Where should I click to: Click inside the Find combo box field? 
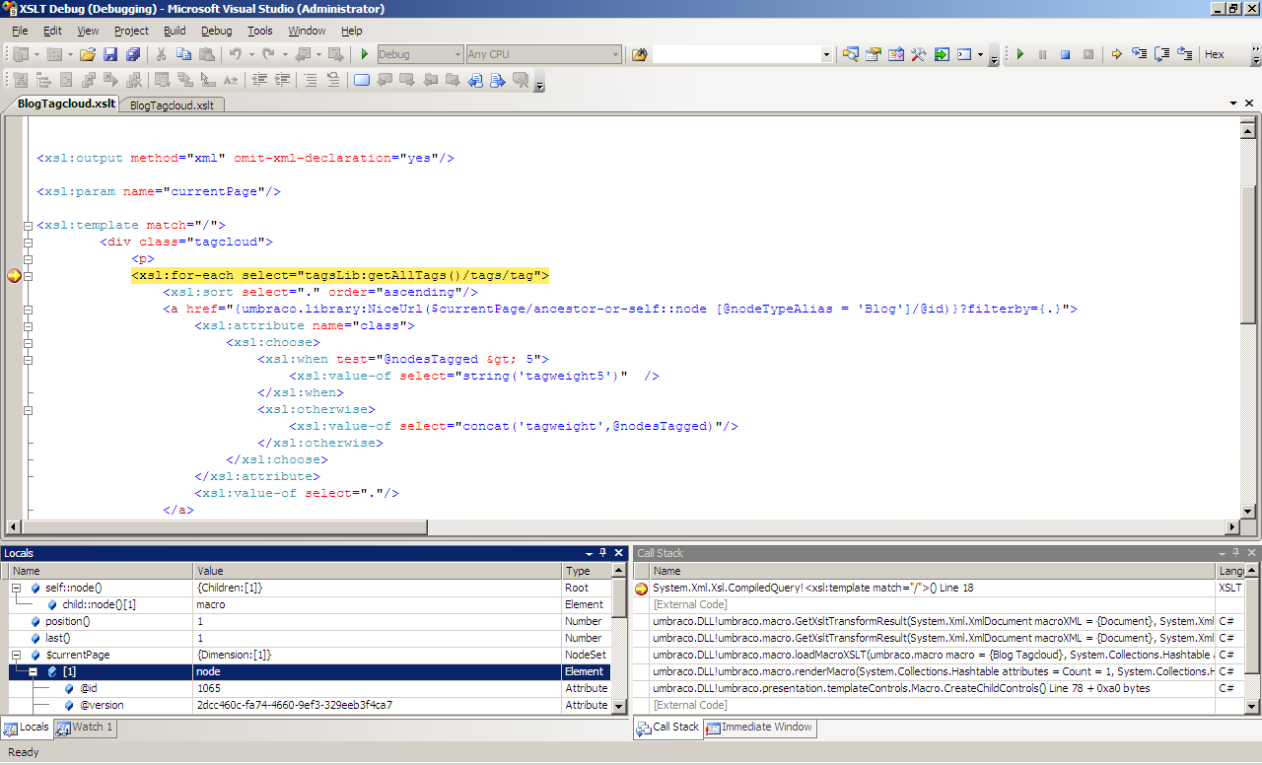[x=736, y=54]
